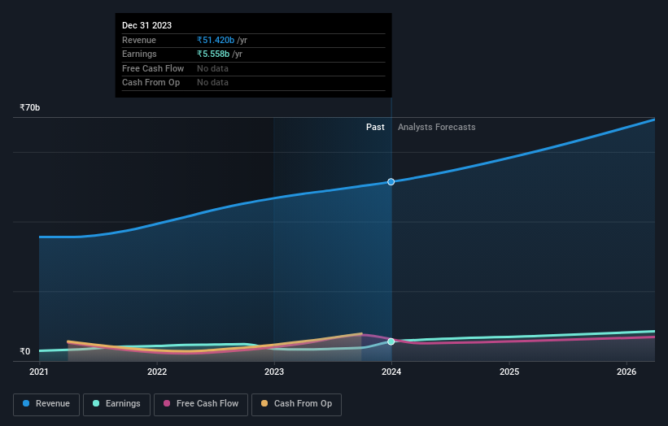668x426 pixels.
Task: Click the Past region label
Action: (x=375, y=128)
